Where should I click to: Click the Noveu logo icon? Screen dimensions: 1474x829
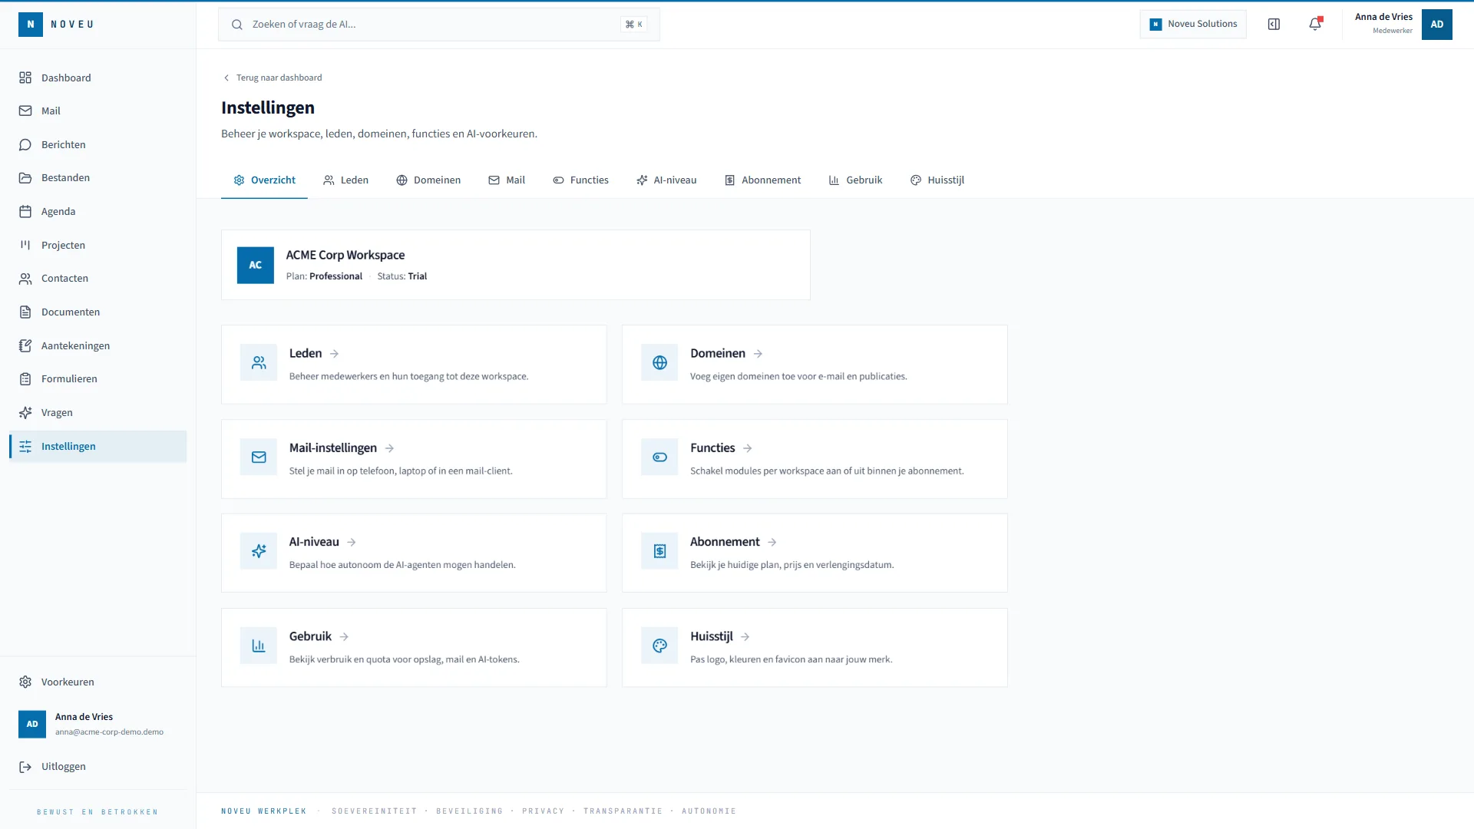31,25
